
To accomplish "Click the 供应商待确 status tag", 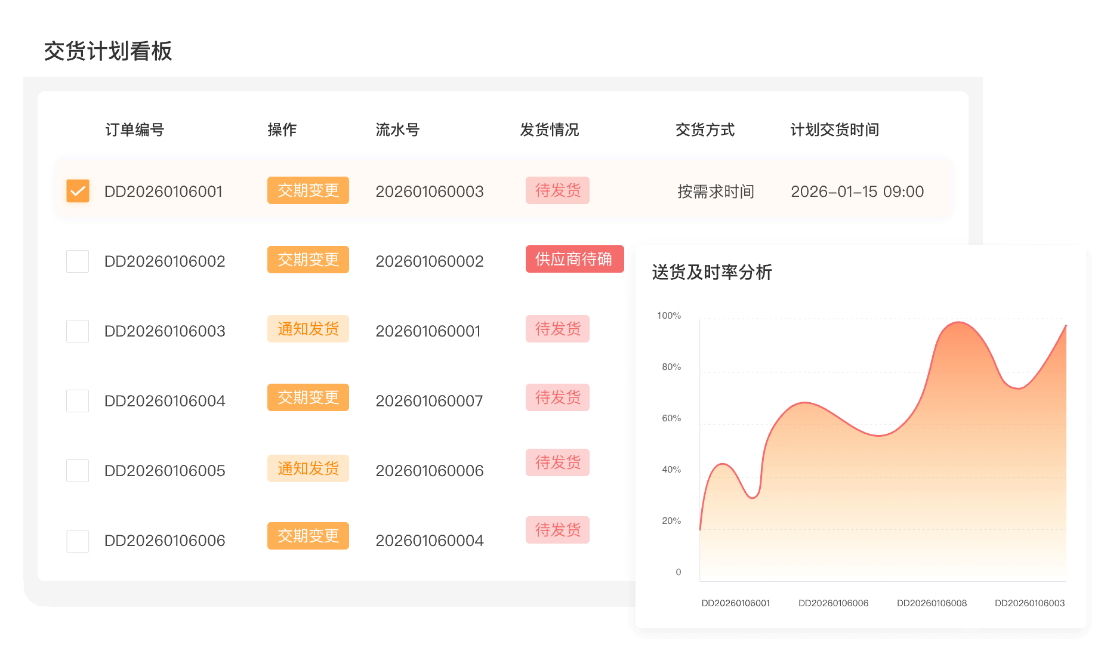I will click(574, 259).
